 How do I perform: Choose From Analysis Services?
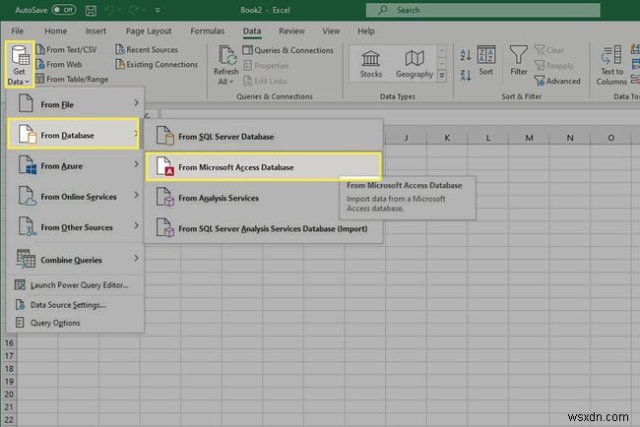coord(242,198)
